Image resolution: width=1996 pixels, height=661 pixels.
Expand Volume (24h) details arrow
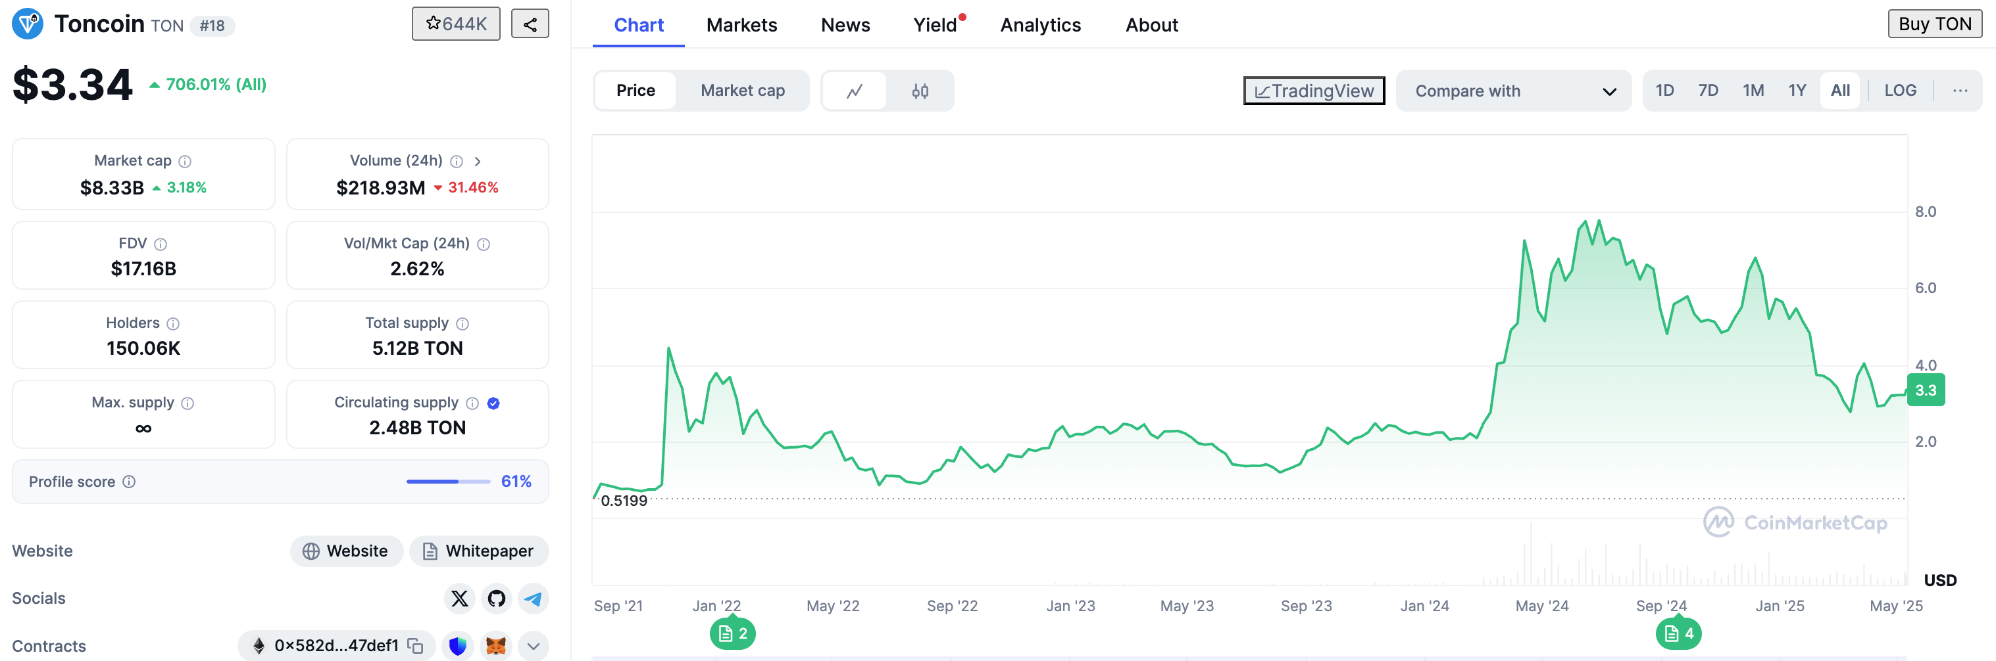(x=478, y=161)
